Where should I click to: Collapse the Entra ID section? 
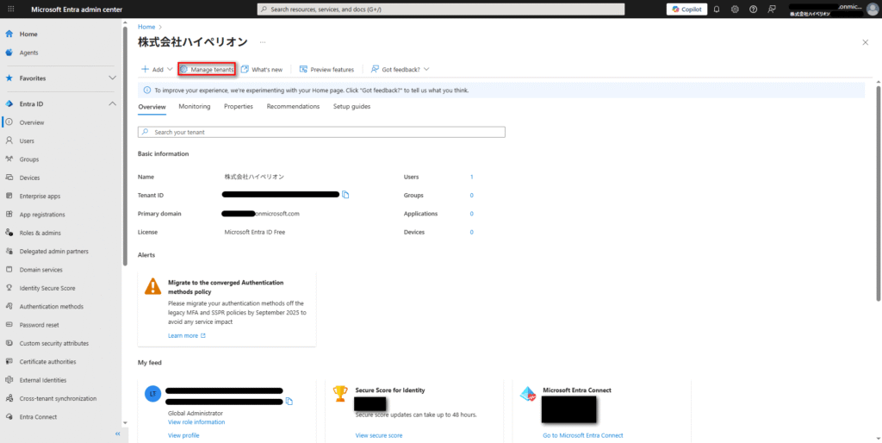coord(112,104)
